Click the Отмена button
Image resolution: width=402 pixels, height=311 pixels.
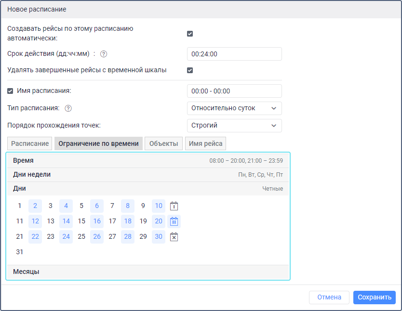click(329, 298)
